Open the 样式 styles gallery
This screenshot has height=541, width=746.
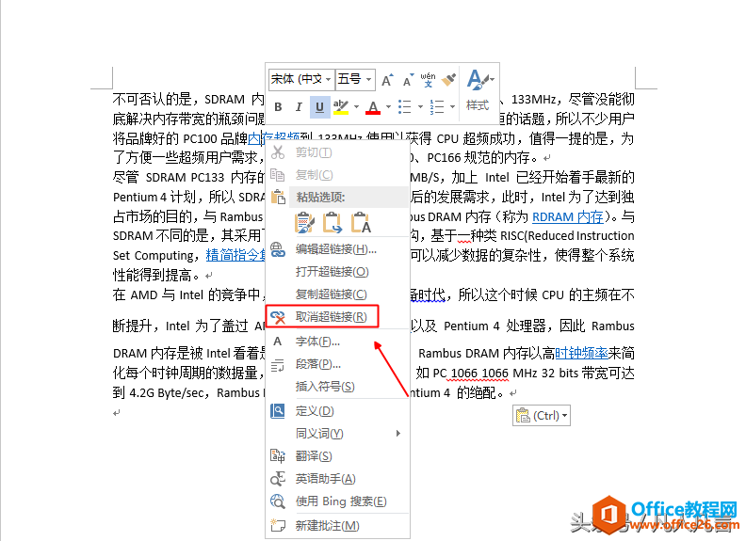(x=478, y=91)
